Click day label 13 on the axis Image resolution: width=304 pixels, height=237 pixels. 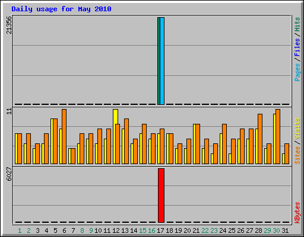point(125,230)
